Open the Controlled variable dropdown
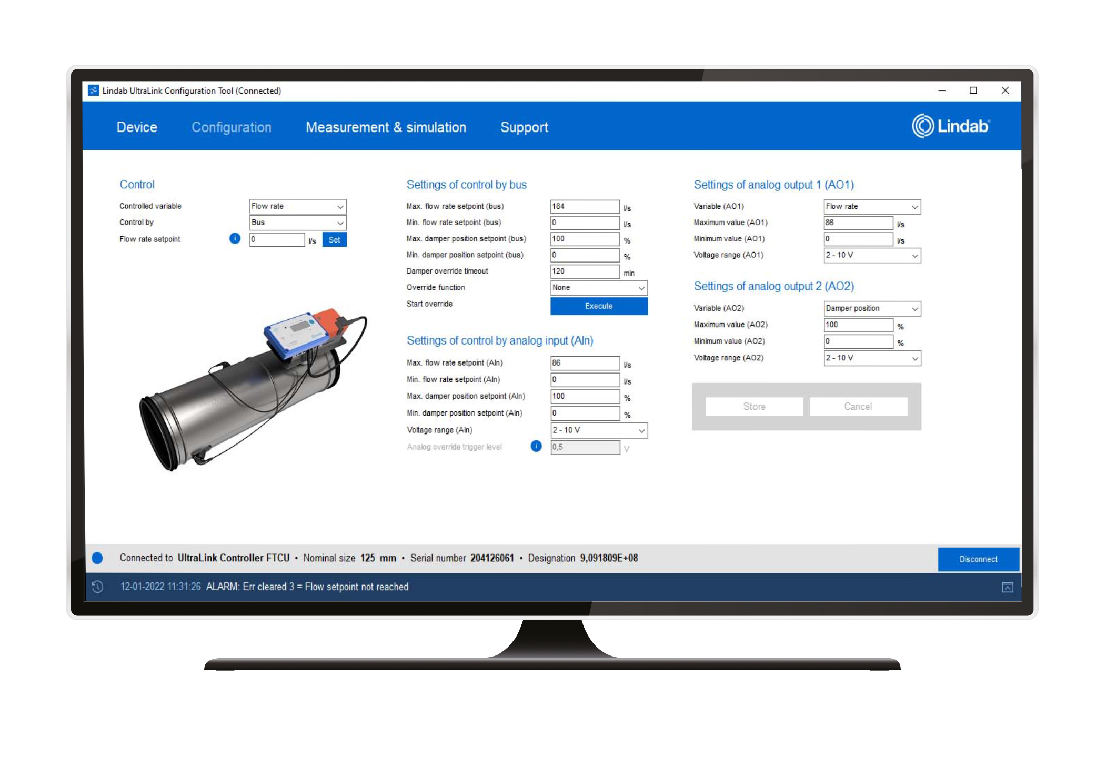1096x767 pixels. (x=297, y=206)
